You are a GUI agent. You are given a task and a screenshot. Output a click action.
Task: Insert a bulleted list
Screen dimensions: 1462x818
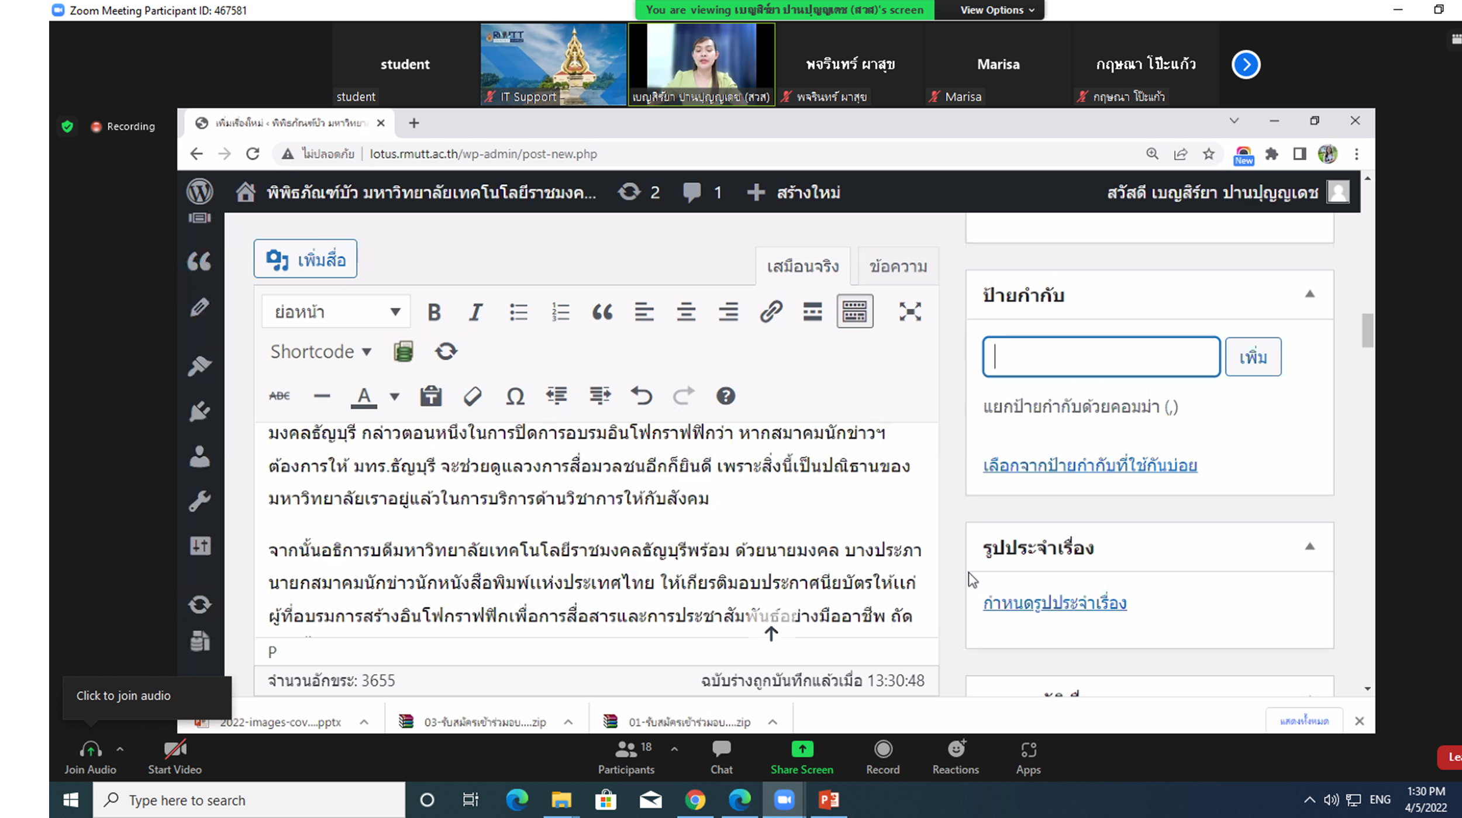click(x=518, y=312)
